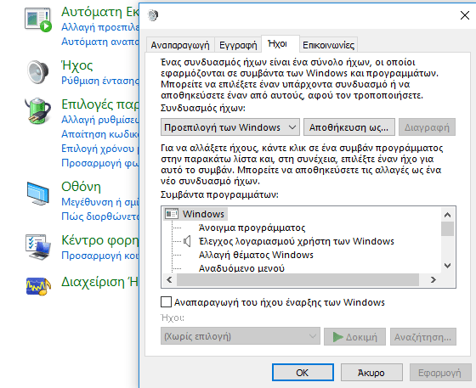Click the Δοκιμή test button
Image resolution: width=476 pixels, height=388 pixels.
pos(354,336)
